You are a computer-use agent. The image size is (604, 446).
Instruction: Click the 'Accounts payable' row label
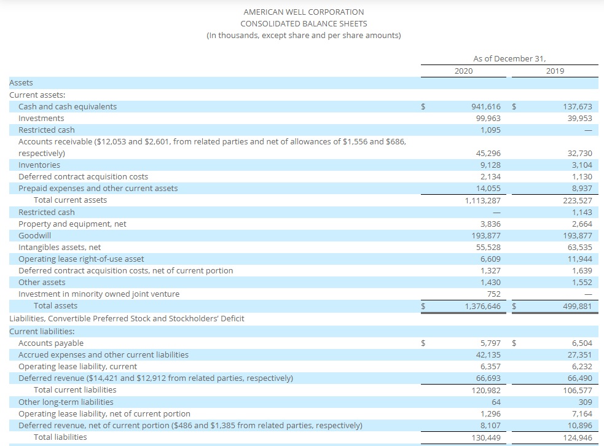(51, 343)
